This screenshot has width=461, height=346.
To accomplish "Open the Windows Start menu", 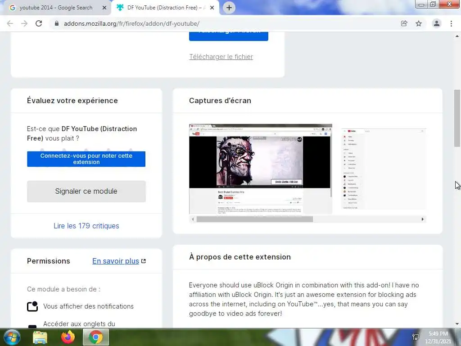I will (12, 337).
